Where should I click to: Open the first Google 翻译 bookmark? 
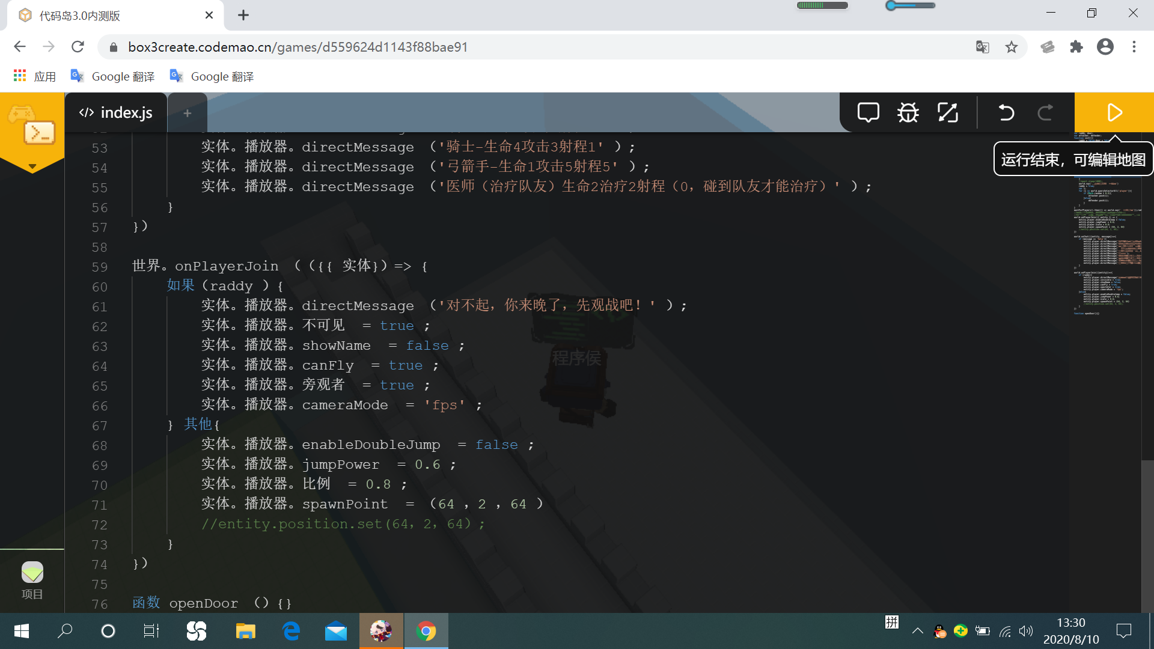click(112, 76)
